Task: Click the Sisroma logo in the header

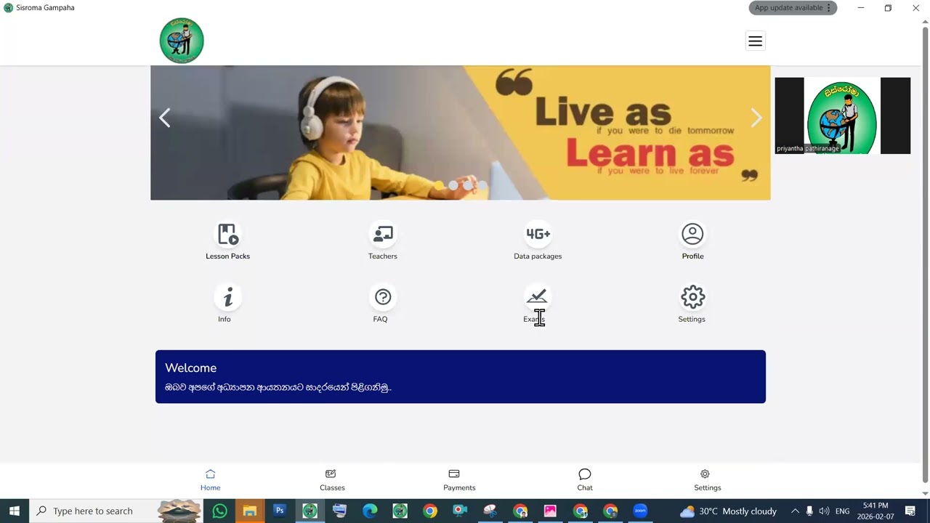Action: pos(182,41)
